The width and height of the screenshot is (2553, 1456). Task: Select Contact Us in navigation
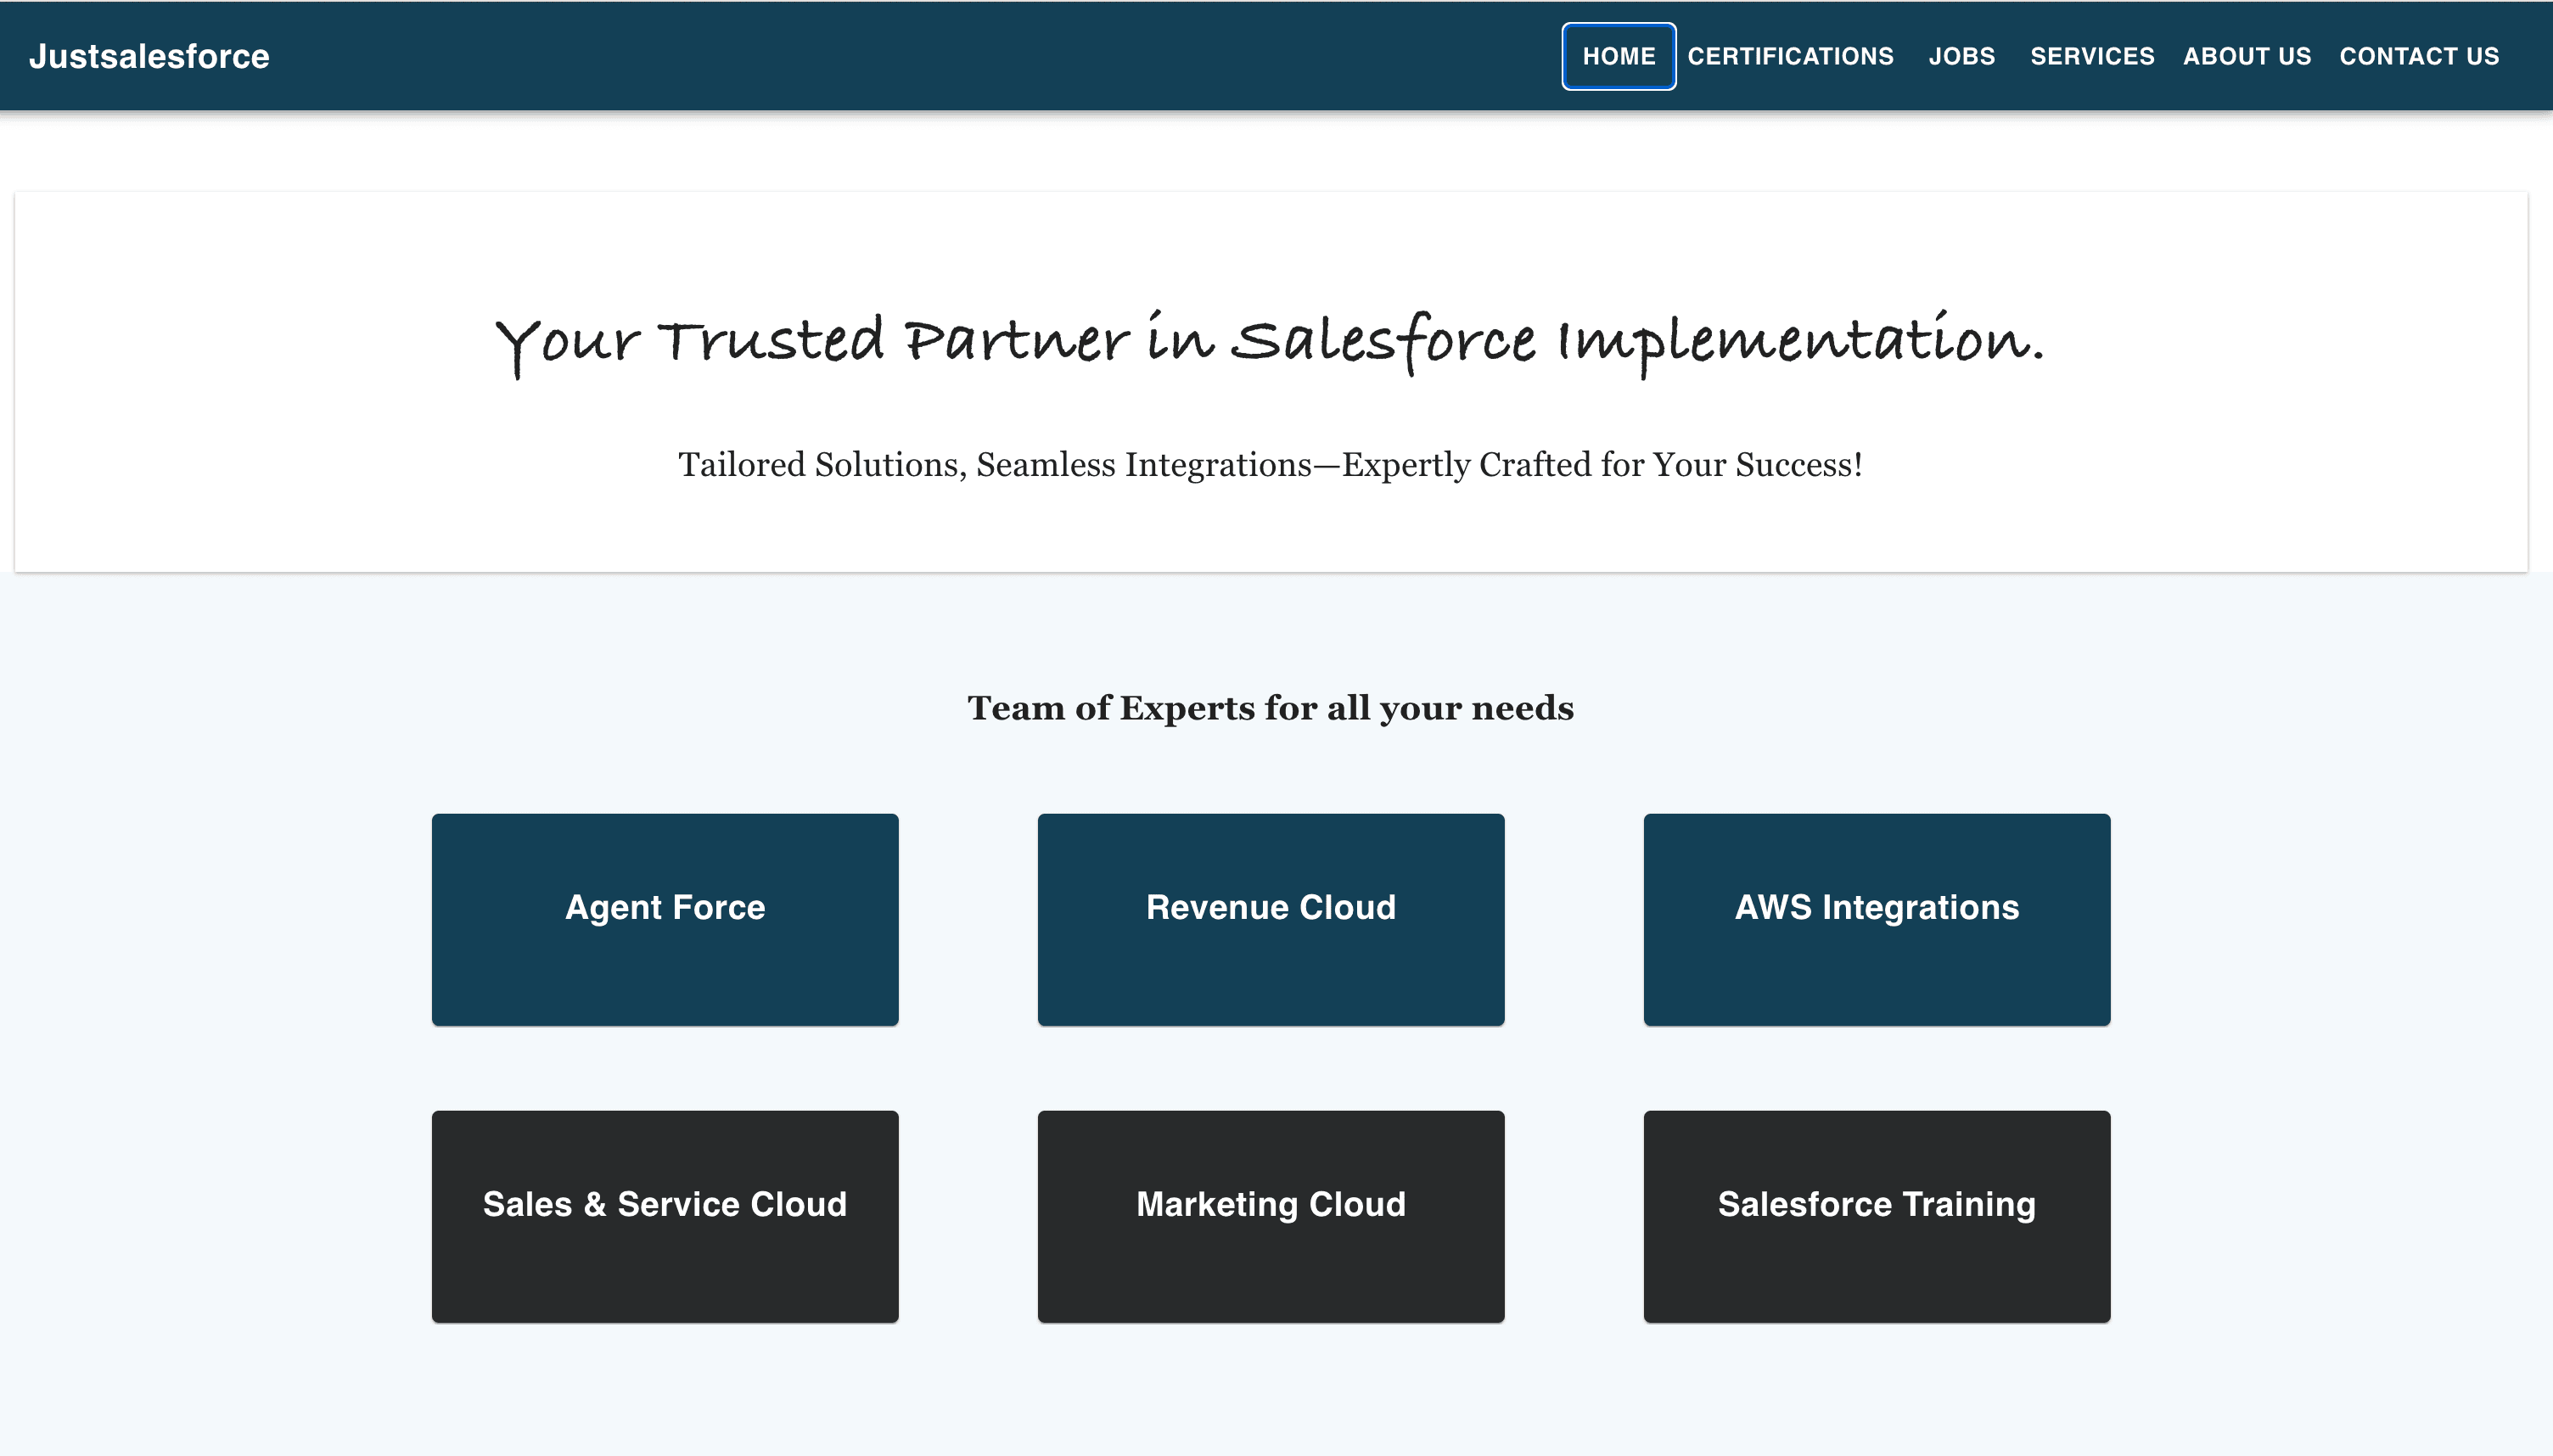(x=2419, y=56)
